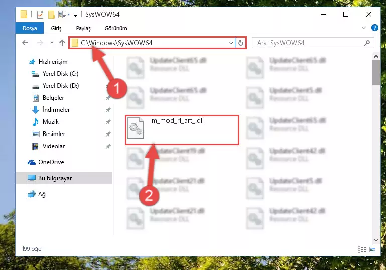Click the scrollbar down arrow
386x270 pixels.
click(376, 240)
